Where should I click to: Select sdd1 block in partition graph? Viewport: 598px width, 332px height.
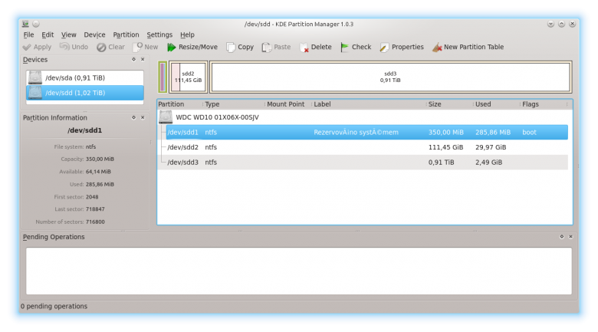pos(163,77)
